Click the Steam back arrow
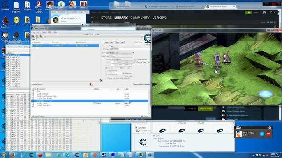Image resolution: width=282 pixels, height=158 pixels. (x=92, y=18)
